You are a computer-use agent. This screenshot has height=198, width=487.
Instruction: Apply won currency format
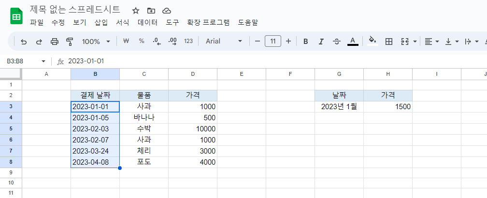coord(126,41)
